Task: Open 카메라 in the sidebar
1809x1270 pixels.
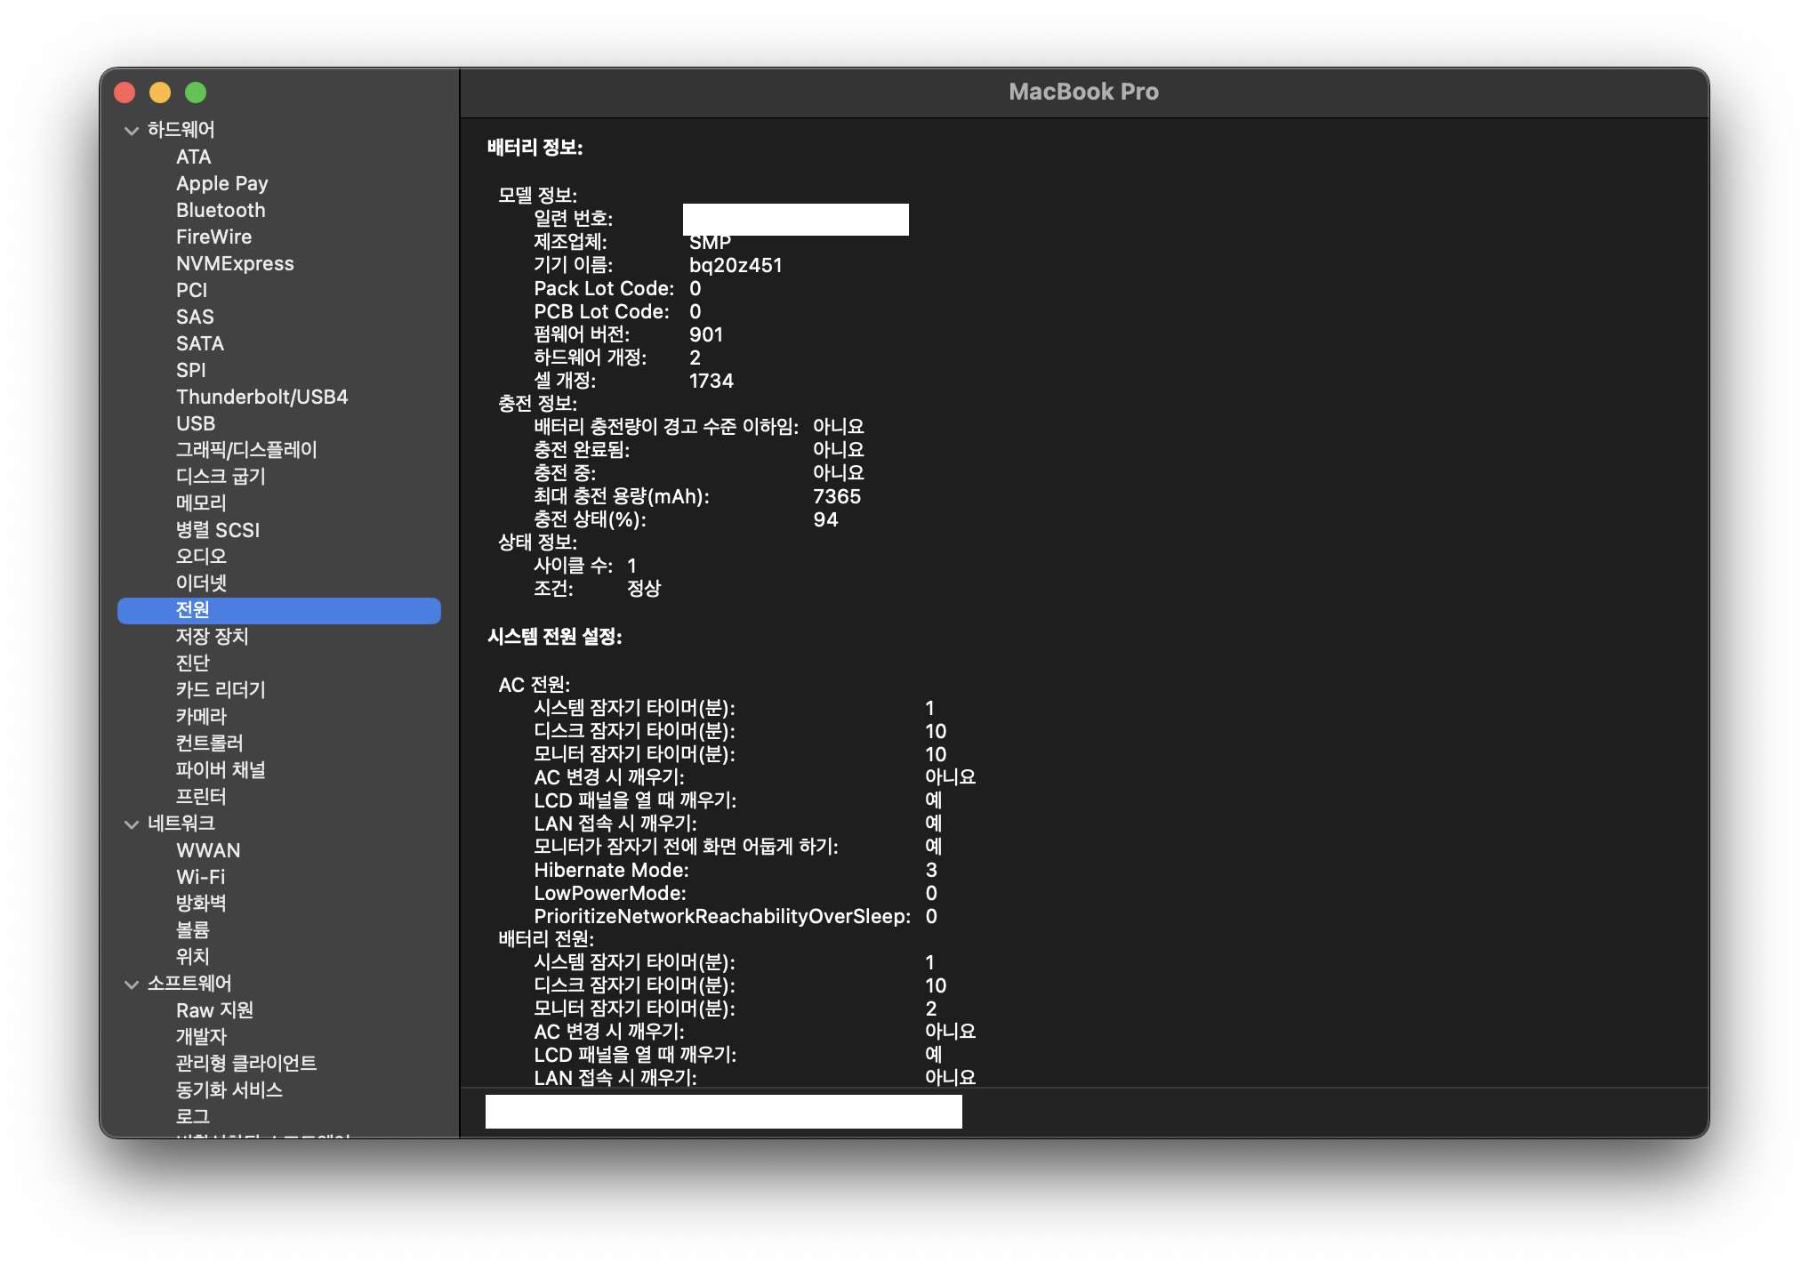Action: (201, 717)
